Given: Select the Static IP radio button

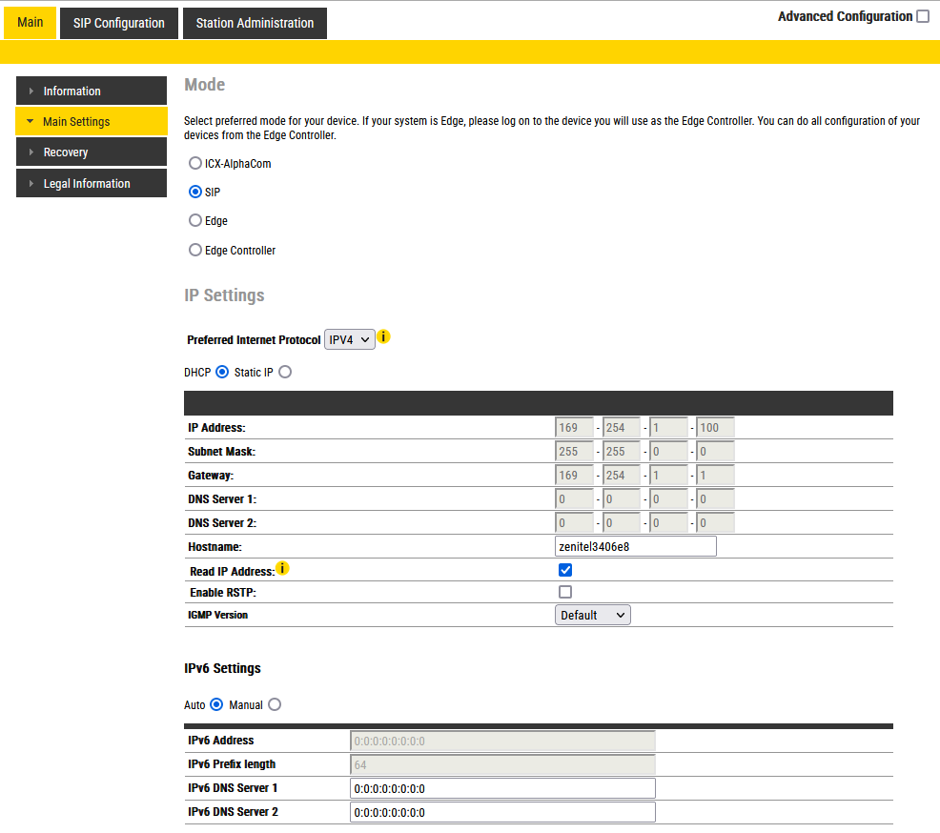Looking at the screenshot, I should point(285,372).
